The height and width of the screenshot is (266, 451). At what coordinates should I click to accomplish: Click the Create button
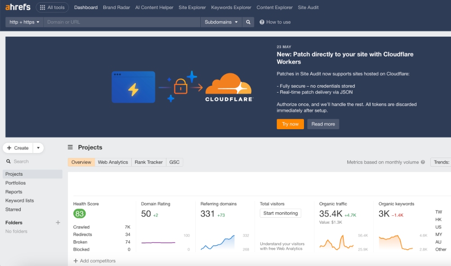point(18,148)
